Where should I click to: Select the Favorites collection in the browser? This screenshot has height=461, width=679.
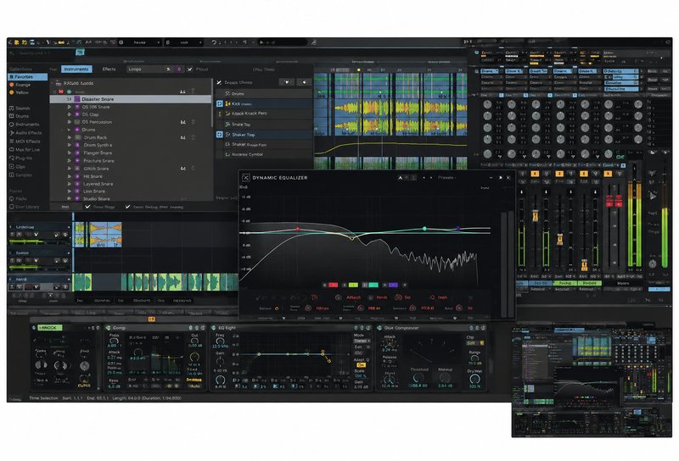point(28,76)
